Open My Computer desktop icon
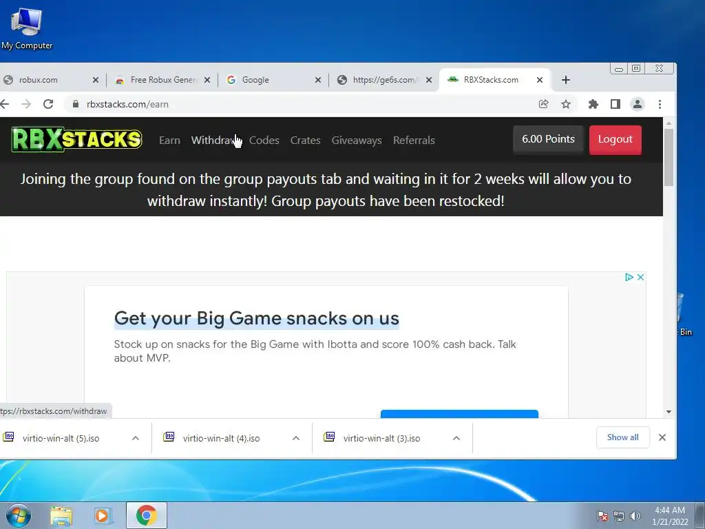Screen dimensions: 705x529 (27, 28)
